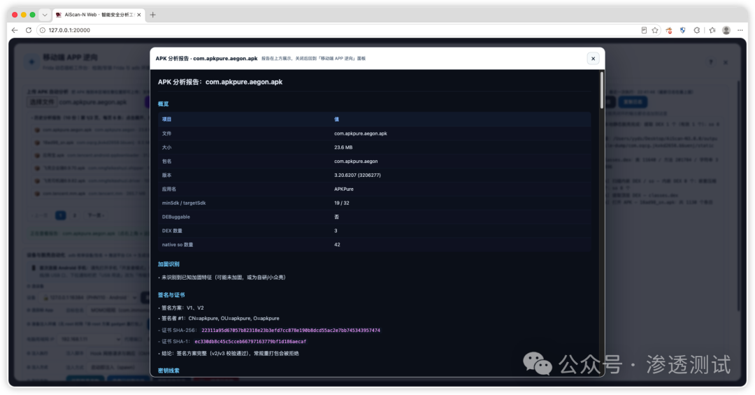Screen dimensions: 755x395
Task: Click the '密钥线索' section heading
Action: (168, 371)
